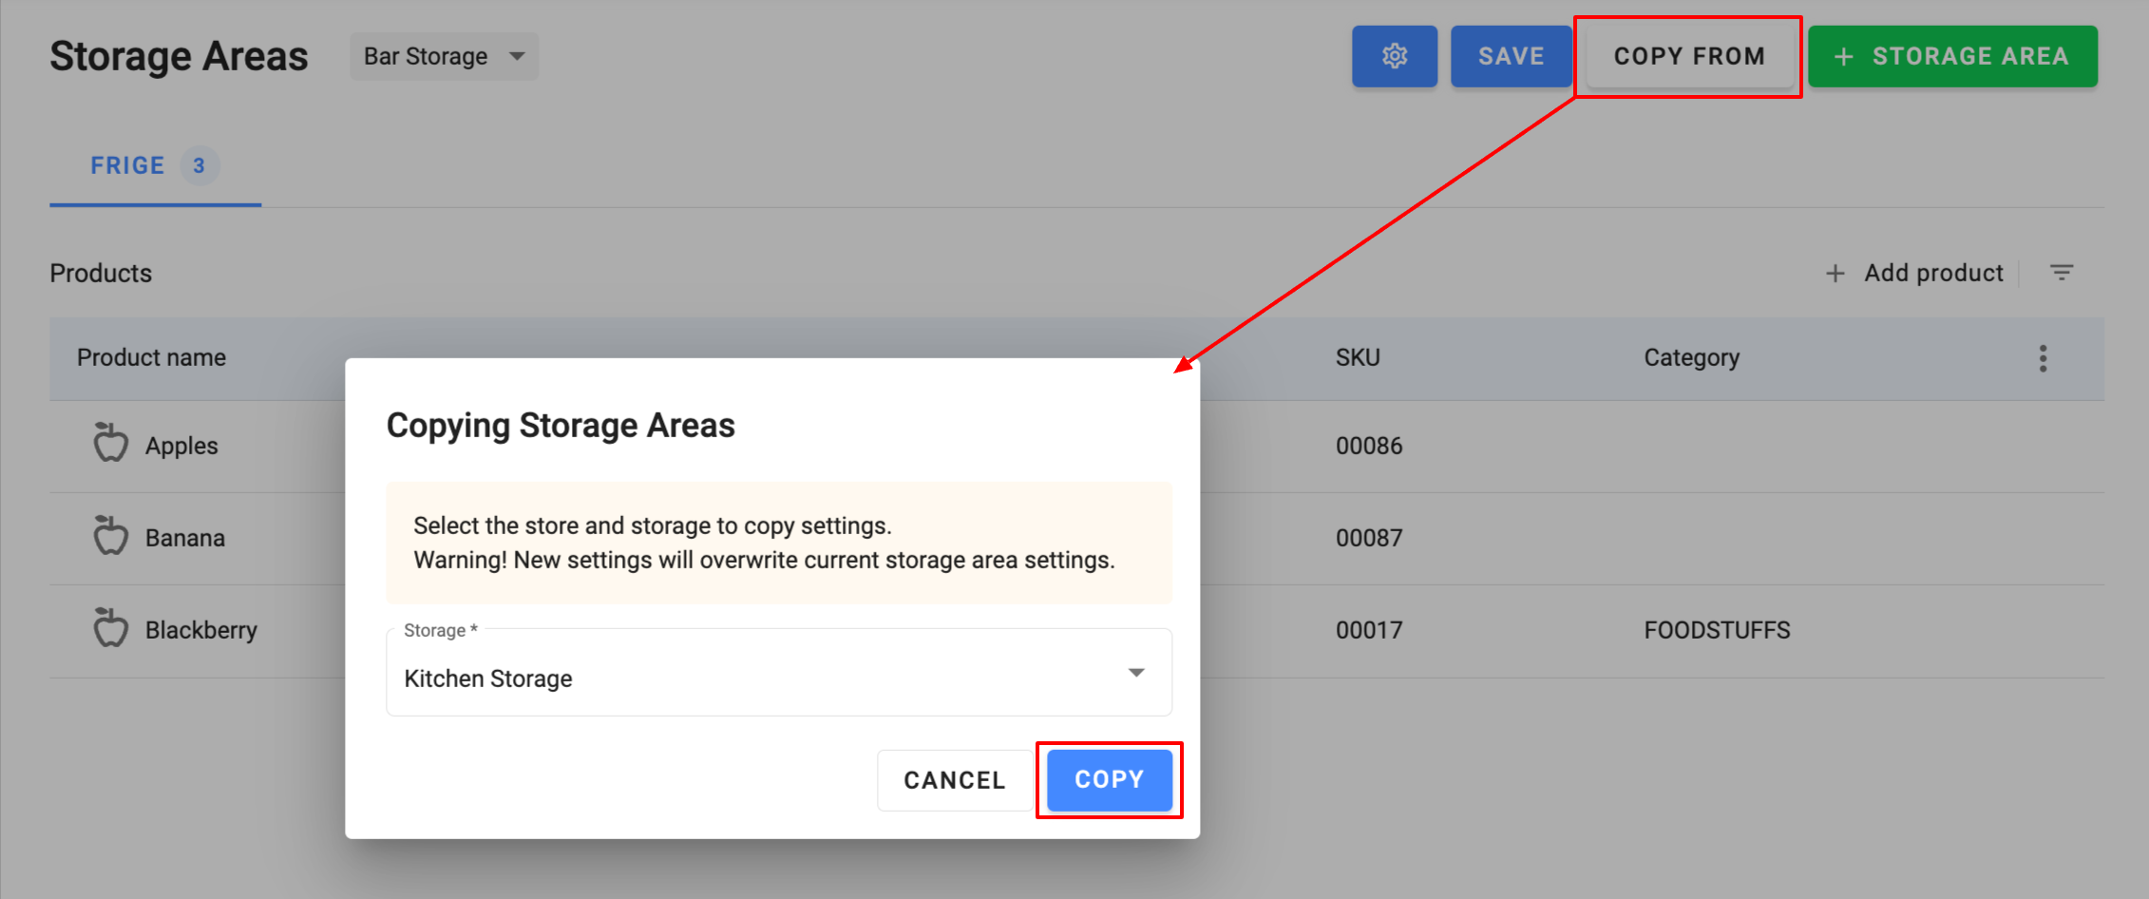
Task: Open the three-dot column options menu
Action: (x=2043, y=358)
